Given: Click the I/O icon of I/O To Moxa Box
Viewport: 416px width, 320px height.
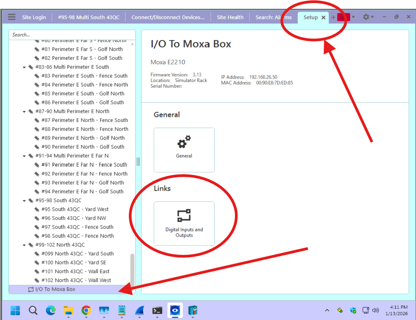Looking at the screenshot, I should 31,289.
